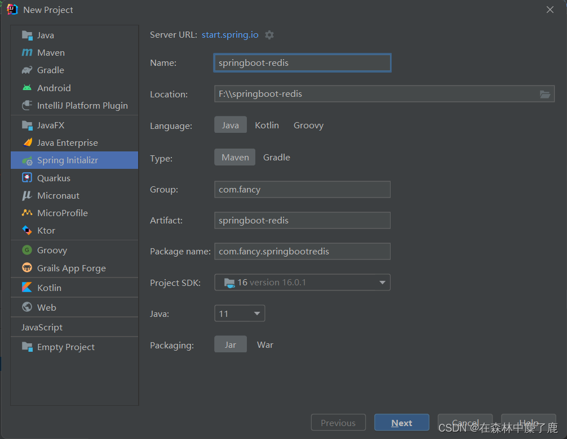Close the New Project dialog
The height and width of the screenshot is (439, 567).
[550, 10]
